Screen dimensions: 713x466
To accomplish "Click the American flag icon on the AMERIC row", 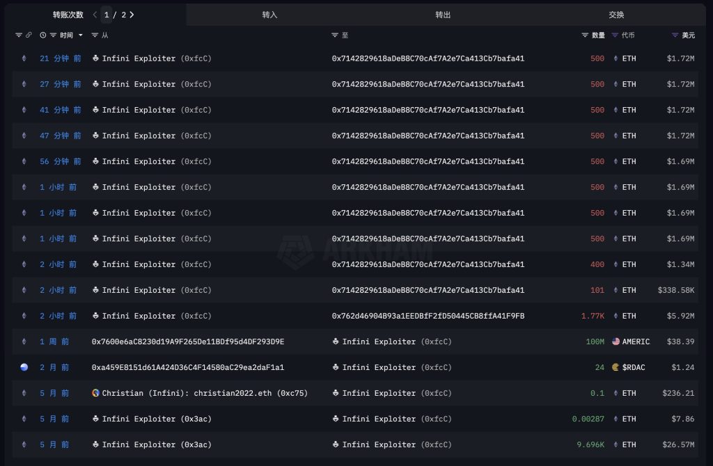I will (x=614, y=342).
